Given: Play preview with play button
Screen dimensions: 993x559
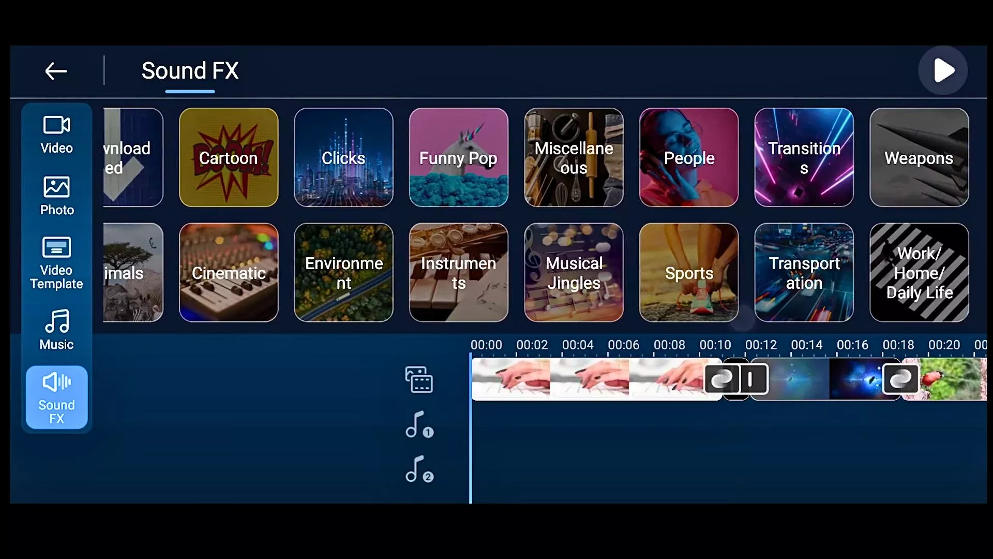Looking at the screenshot, I should 944,70.
